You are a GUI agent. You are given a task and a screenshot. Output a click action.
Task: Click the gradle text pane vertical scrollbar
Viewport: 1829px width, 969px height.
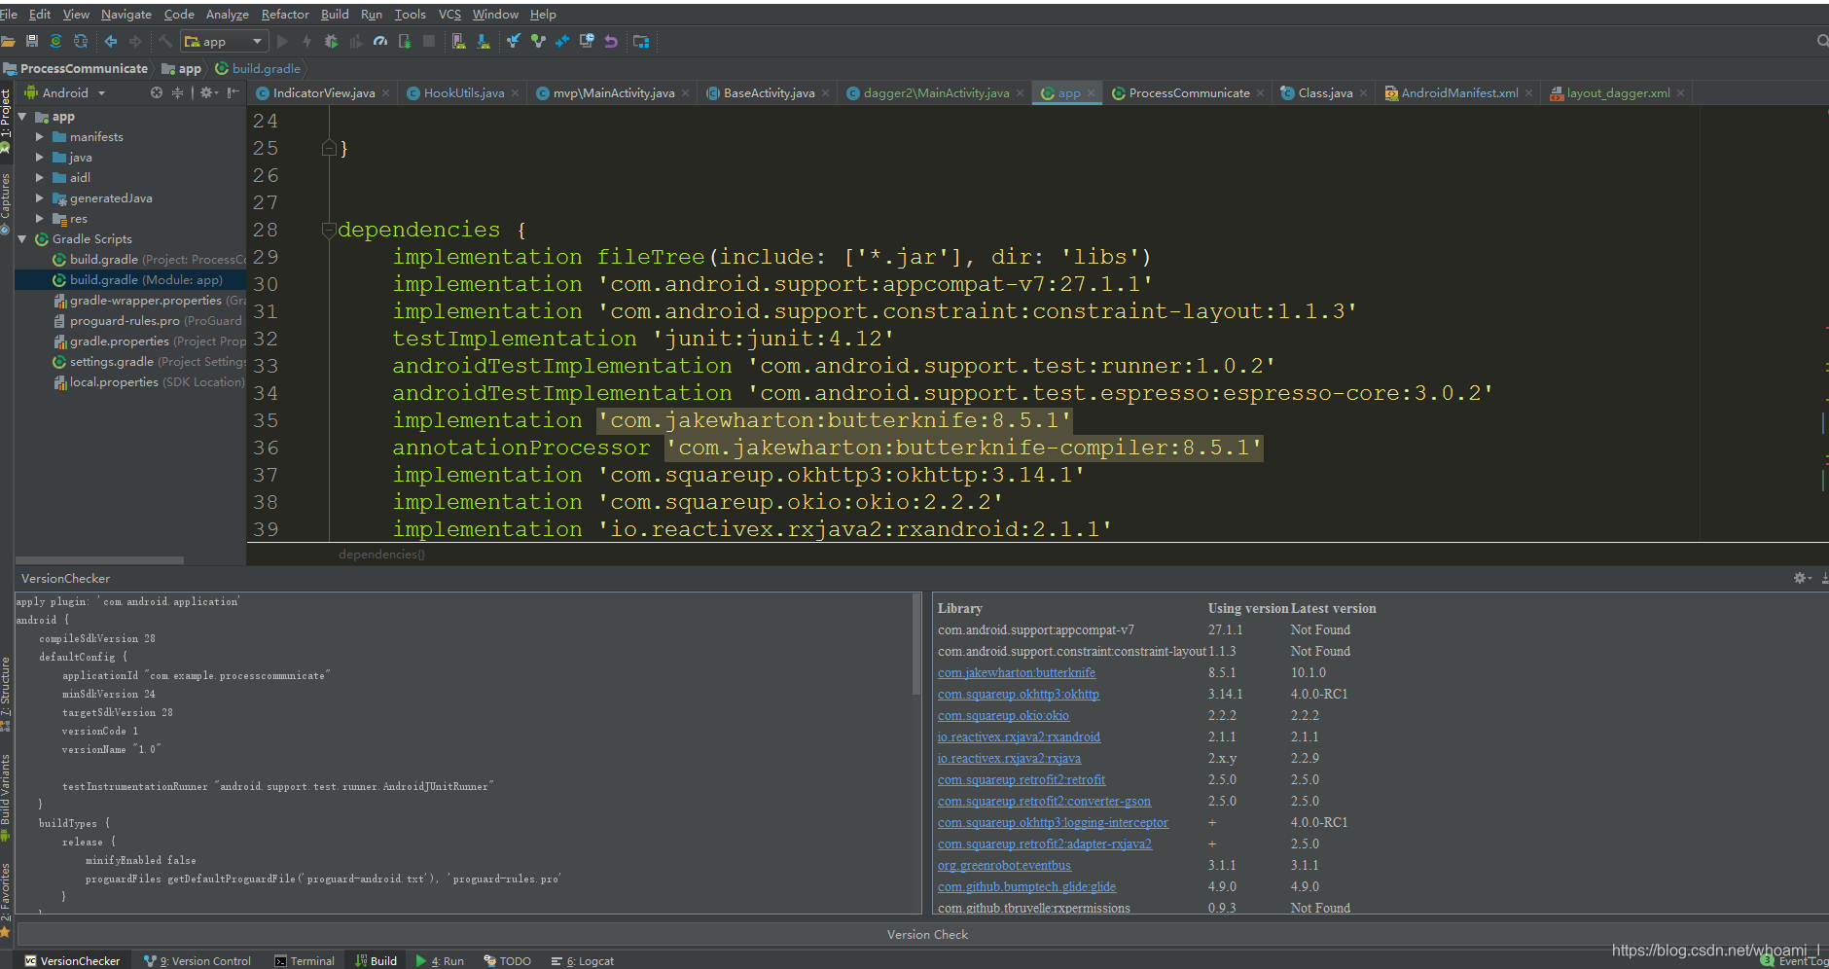coord(916,644)
